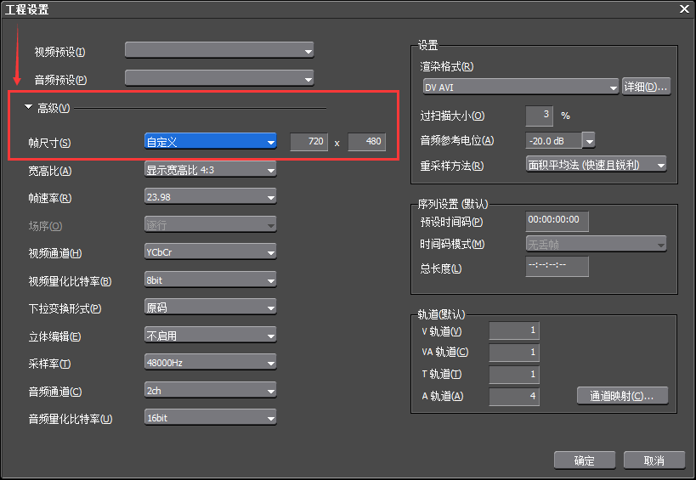Open the 音频参考电位 dropdown arrow
The height and width of the screenshot is (480, 696).
coord(588,140)
